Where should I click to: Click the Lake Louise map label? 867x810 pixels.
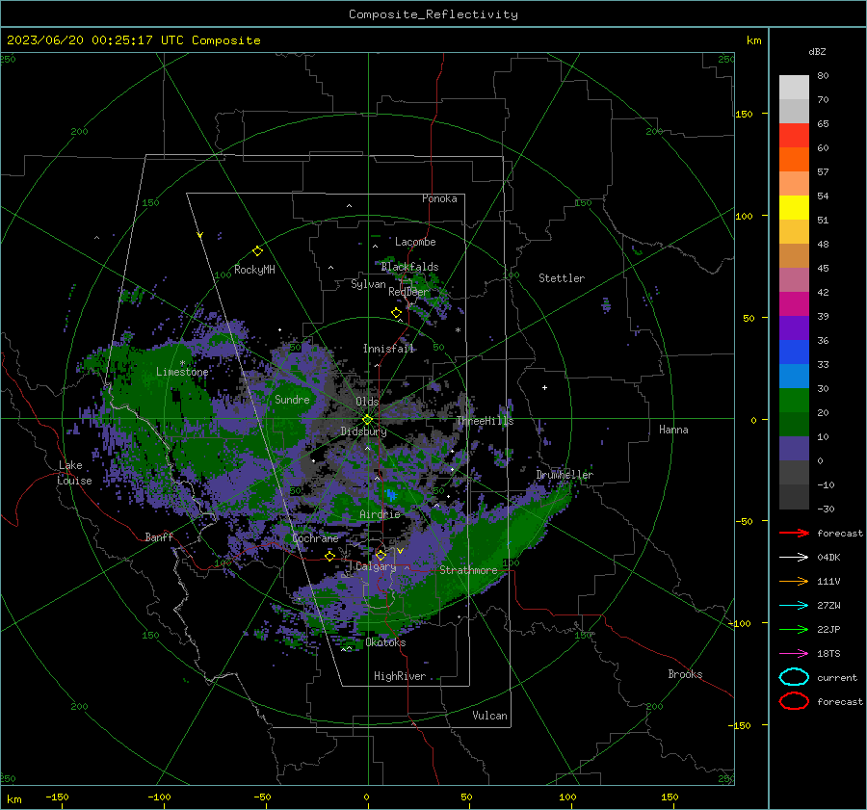[74, 473]
